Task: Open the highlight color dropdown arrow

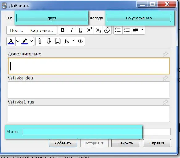Action: pos(31,41)
